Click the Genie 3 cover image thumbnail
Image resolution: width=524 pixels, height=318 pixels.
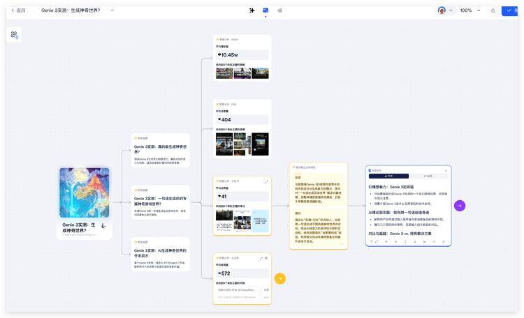84,192
